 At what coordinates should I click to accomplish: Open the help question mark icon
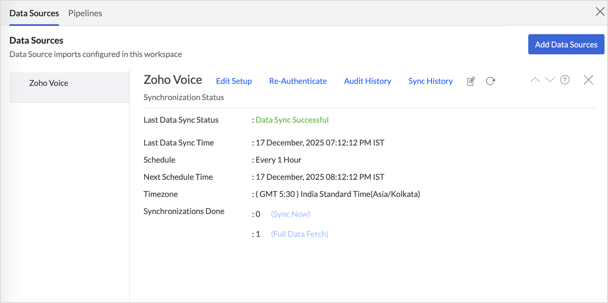(565, 80)
